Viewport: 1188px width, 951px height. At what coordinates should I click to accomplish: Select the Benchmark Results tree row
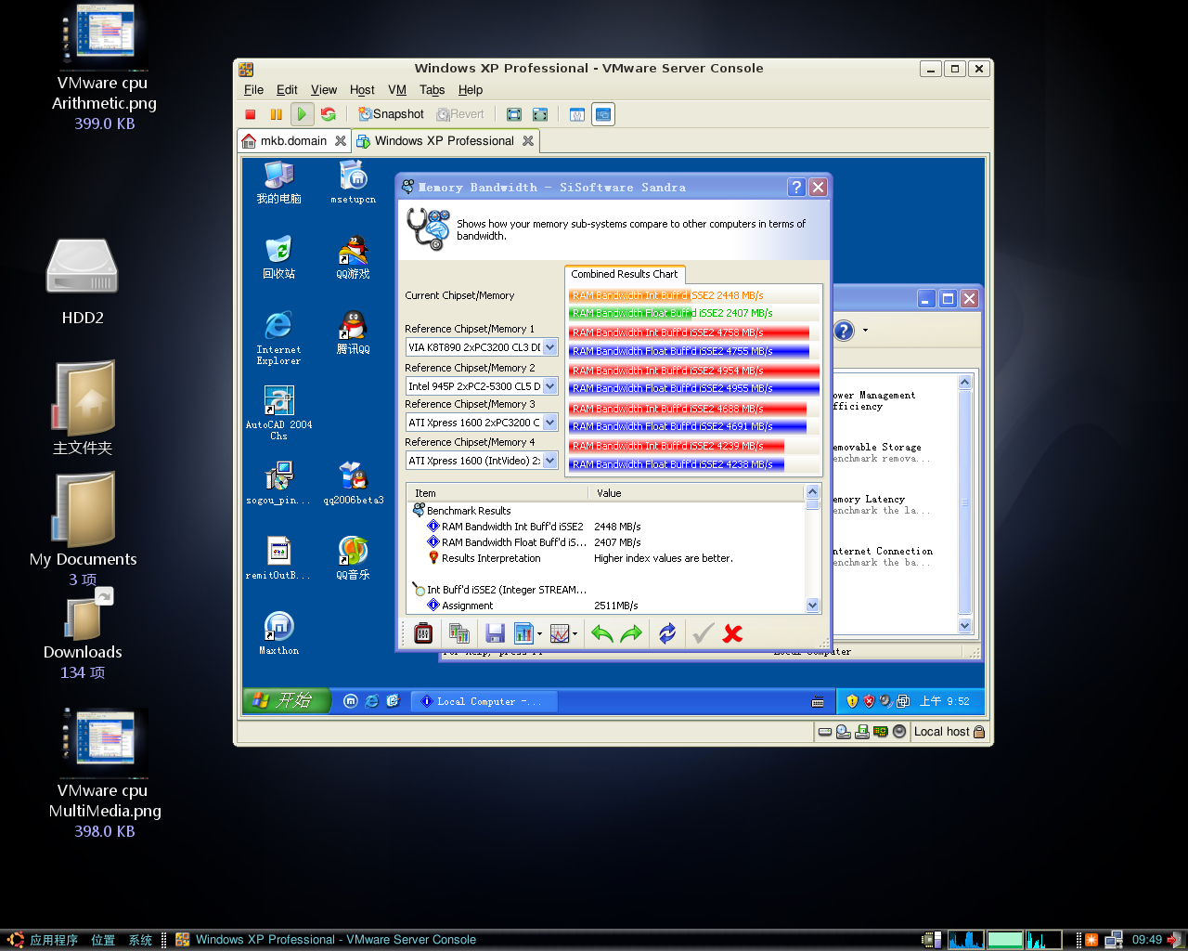[x=469, y=511]
